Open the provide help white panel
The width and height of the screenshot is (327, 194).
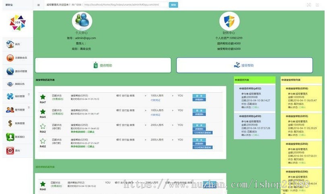pos(103,65)
